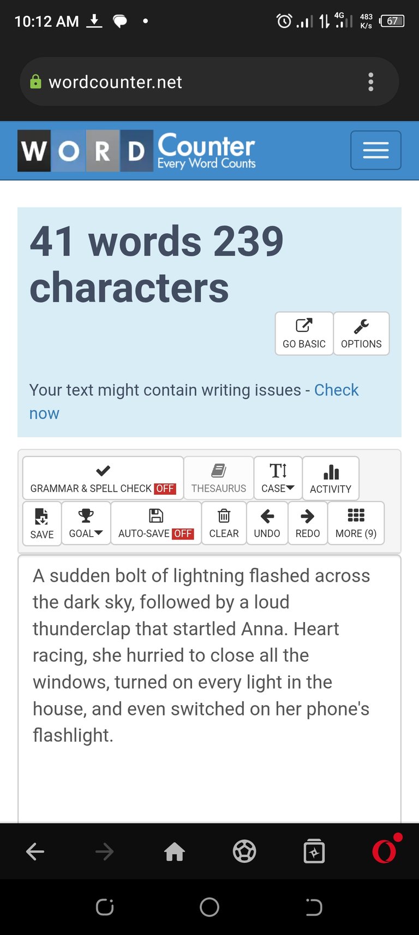This screenshot has width=419, height=935.
Task: Expand the Goal dropdown
Action: pyautogui.click(x=86, y=523)
